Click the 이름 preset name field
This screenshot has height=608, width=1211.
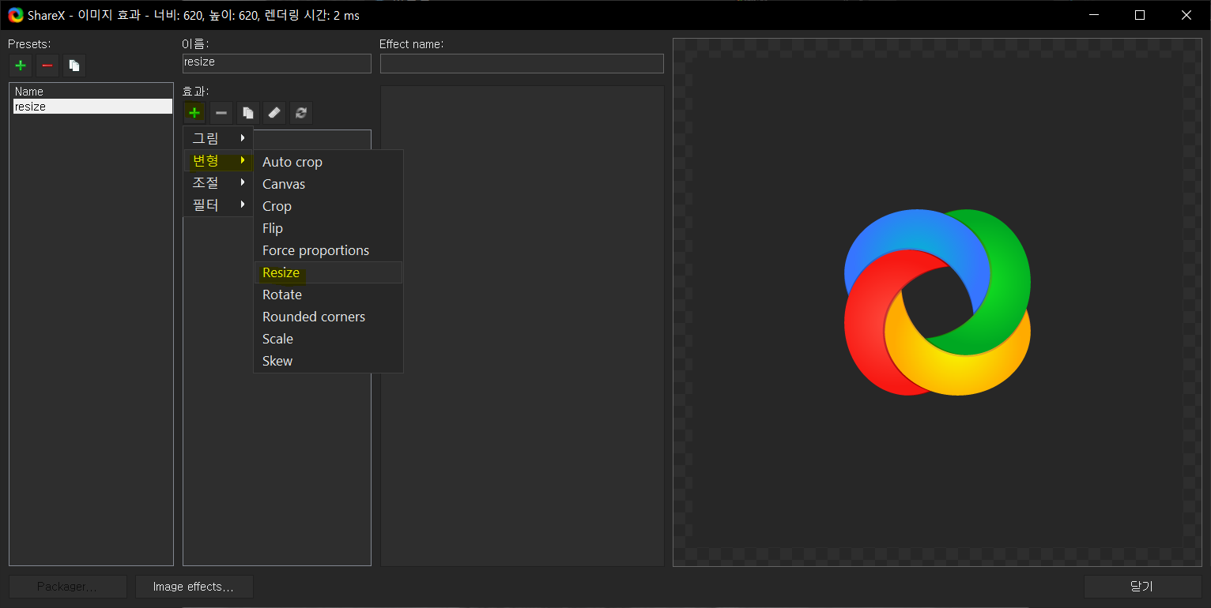click(277, 63)
